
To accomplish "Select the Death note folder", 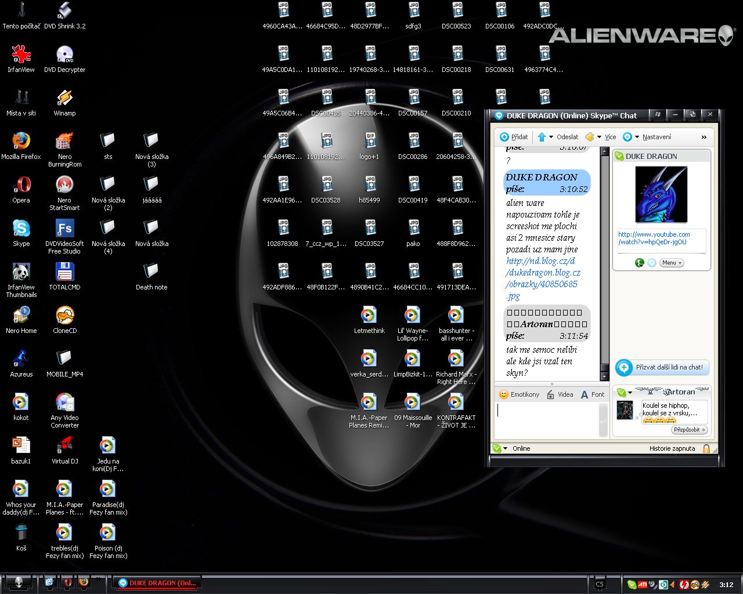I will pos(152,277).
